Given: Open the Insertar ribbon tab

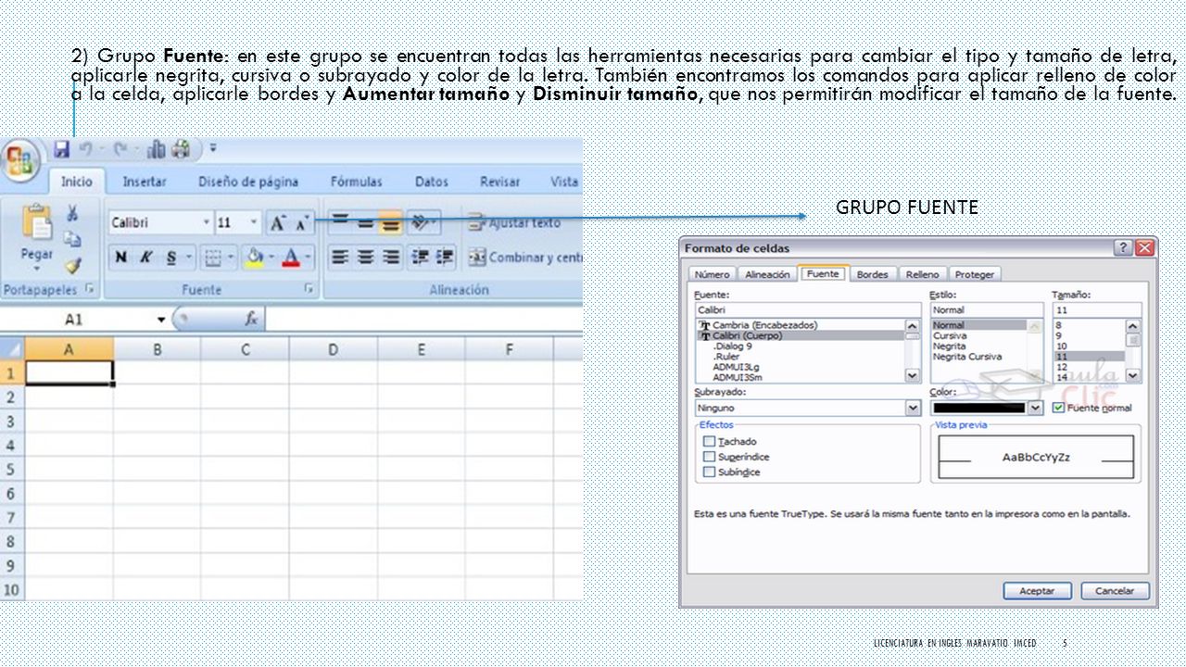Looking at the screenshot, I should pos(145,182).
